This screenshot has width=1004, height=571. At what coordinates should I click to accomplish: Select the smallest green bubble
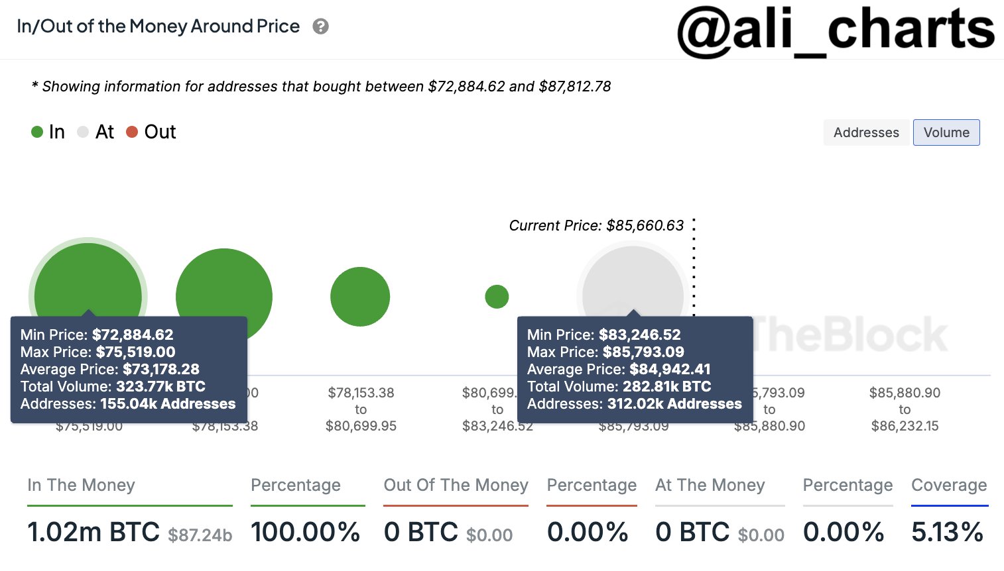pos(497,297)
